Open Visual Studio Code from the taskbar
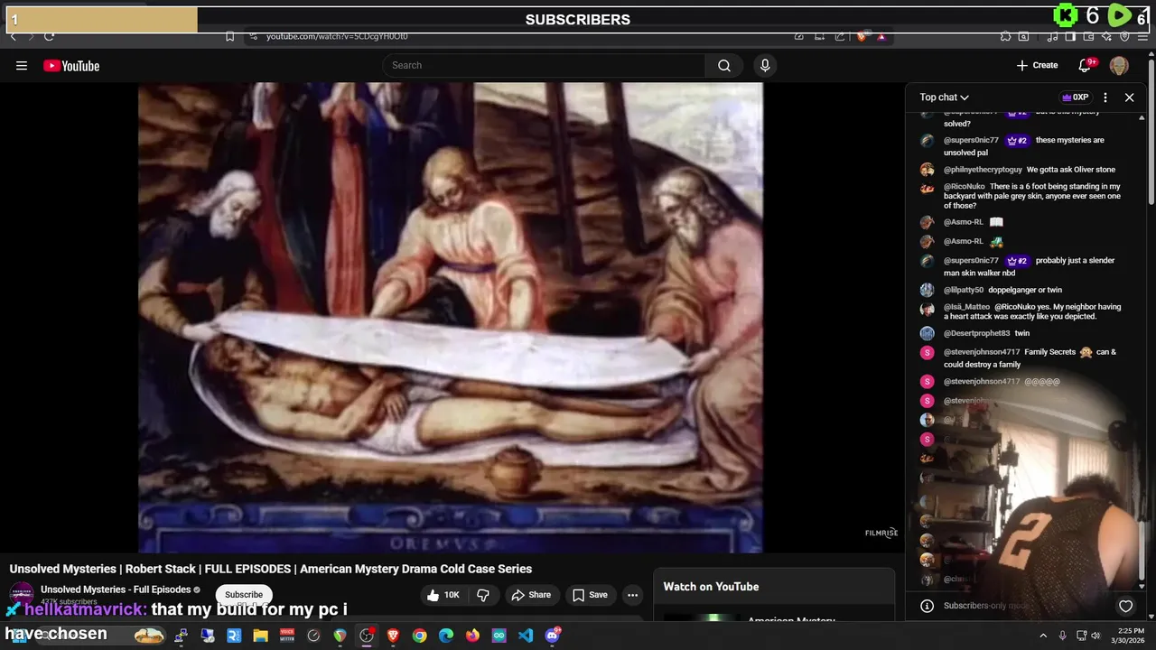The height and width of the screenshot is (650, 1156). click(x=526, y=636)
